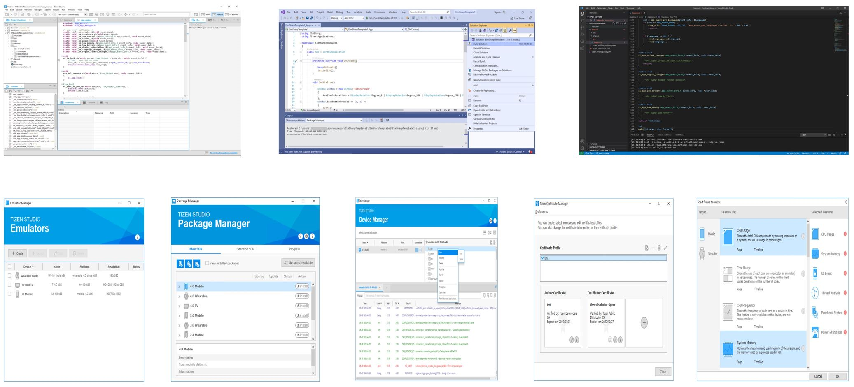This screenshot has height=387, width=854.
Task: Open the Device column sort dropdown
Action: (33, 266)
